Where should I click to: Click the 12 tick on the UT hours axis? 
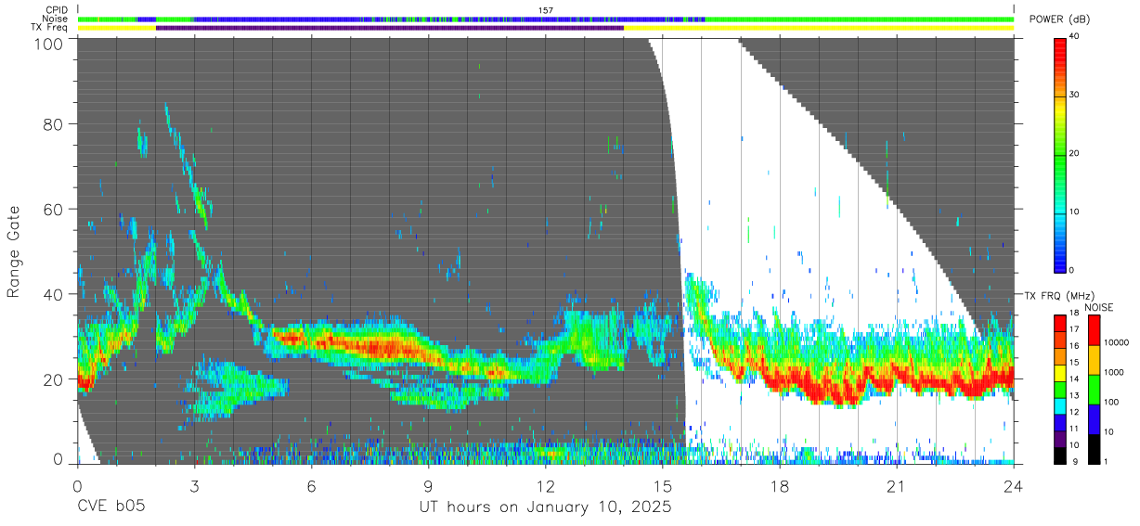coord(545,486)
